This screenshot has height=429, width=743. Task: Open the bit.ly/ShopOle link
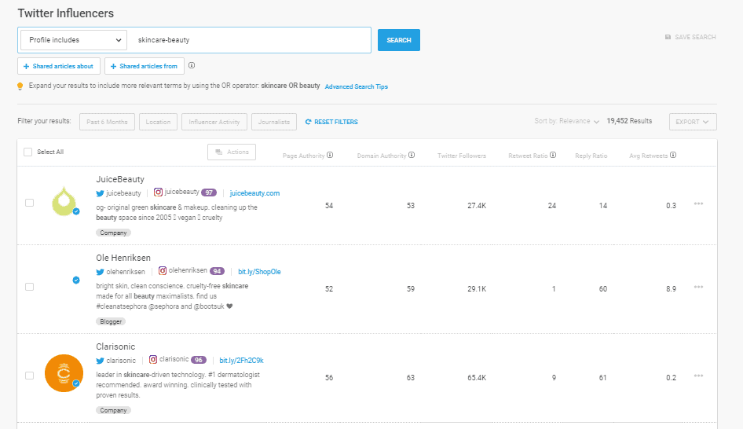(x=259, y=272)
